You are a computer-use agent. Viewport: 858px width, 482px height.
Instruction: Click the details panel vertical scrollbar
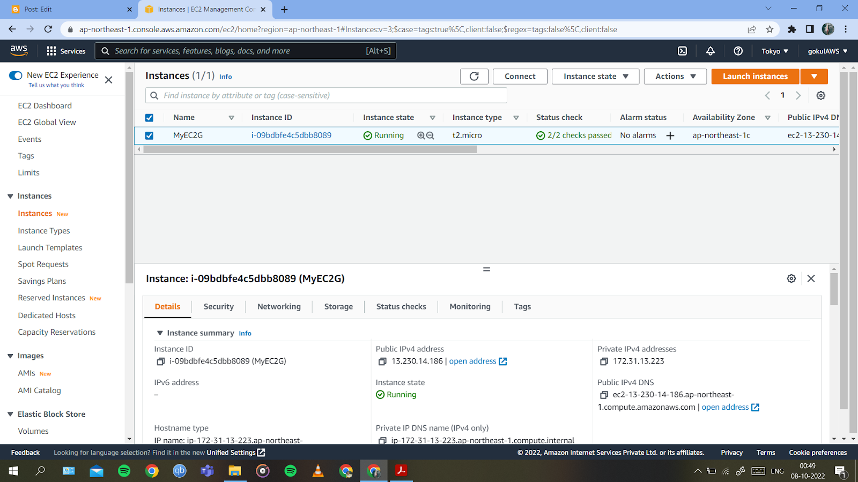coord(834,289)
